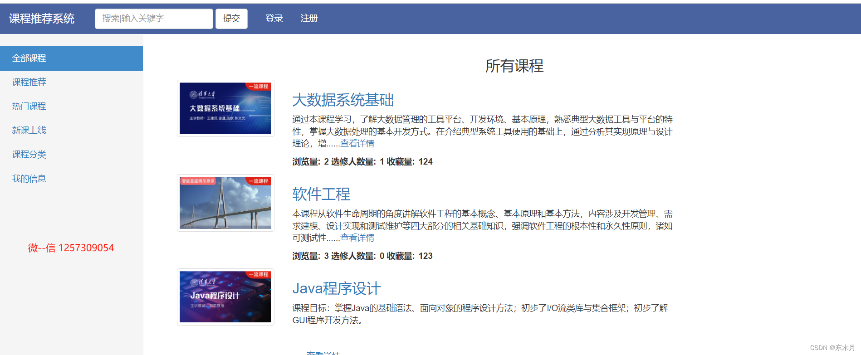Click the 大数据系统基础 course thumbnail
Screen dimensions: 861x355
(x=225, y=108)
